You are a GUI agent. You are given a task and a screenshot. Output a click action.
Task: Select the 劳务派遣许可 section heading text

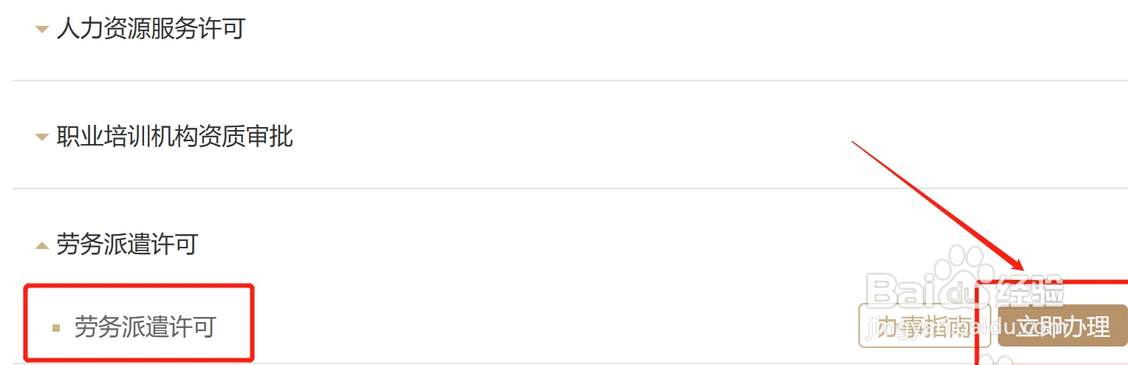(x=127, y=245)
